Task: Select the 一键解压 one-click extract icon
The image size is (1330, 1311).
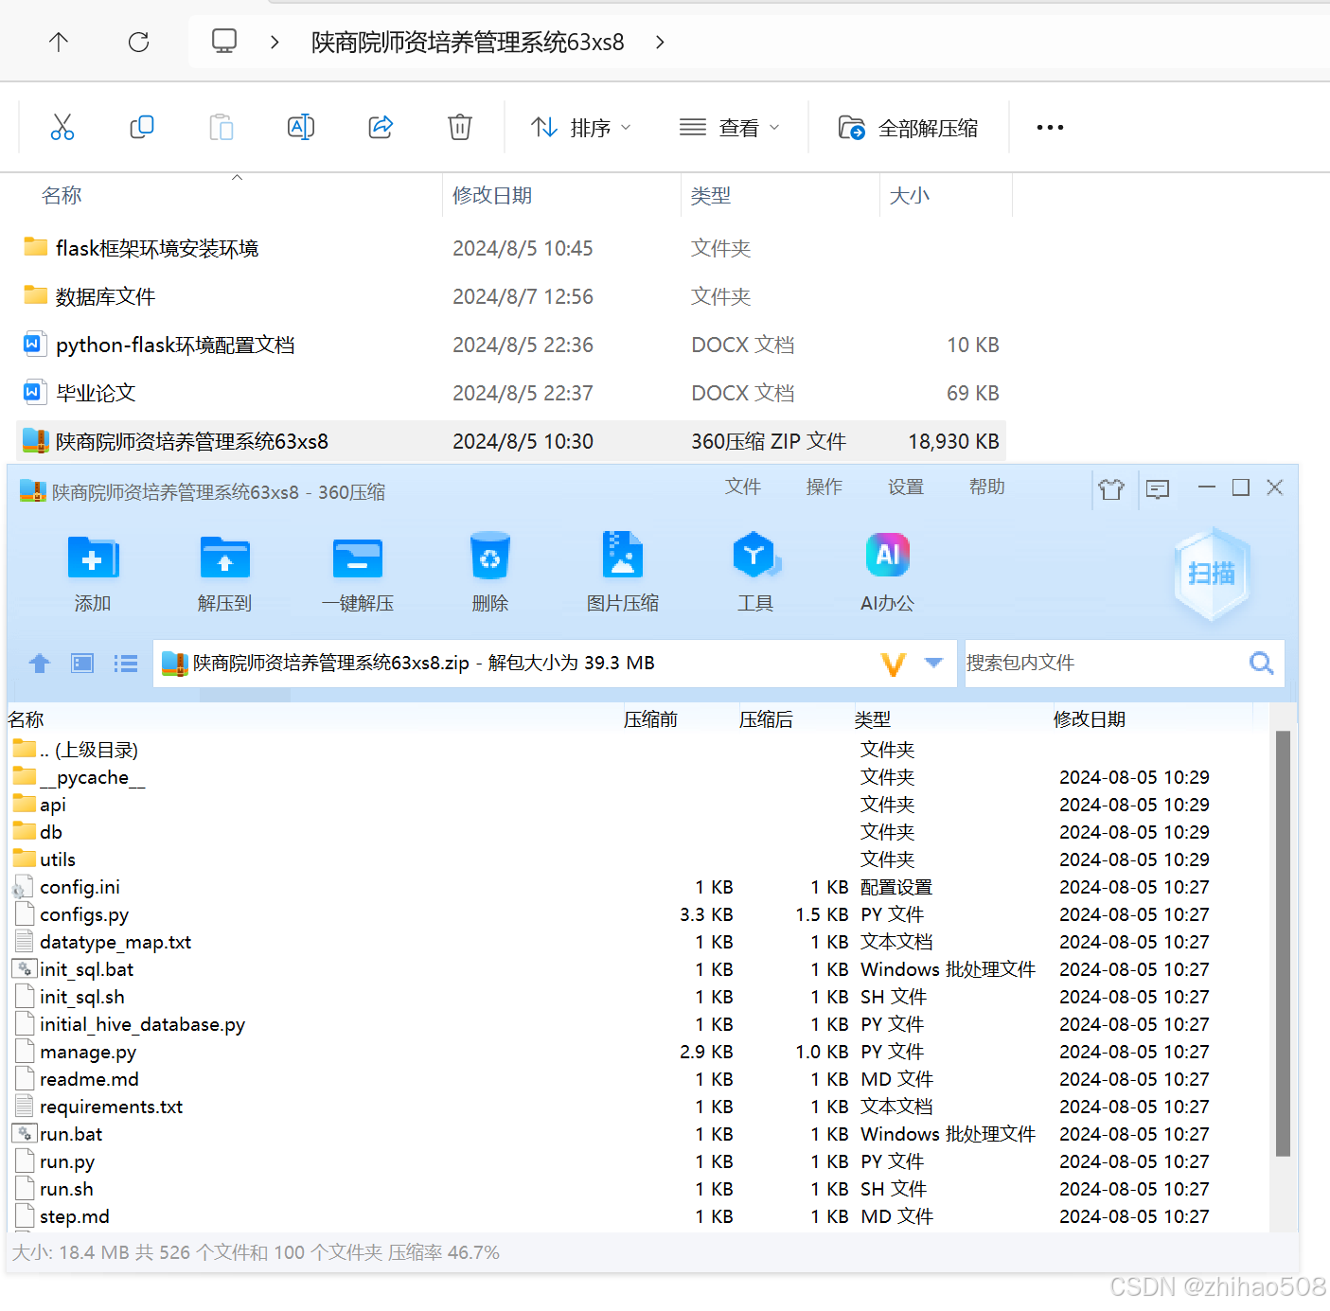Action: [357, 568]
